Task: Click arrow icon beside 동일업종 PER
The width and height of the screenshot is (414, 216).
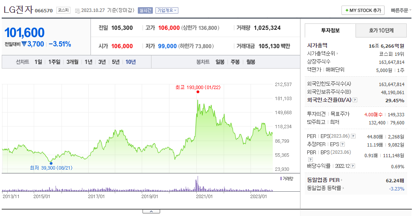Action: (x=341, y=180)
